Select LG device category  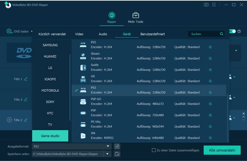click(50, 68)
